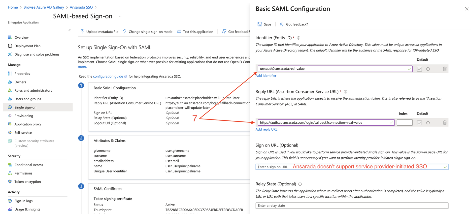Select Single sign-on in the sidebar
This screenshot has width=475, height=217.
click(x=38, y=107)
